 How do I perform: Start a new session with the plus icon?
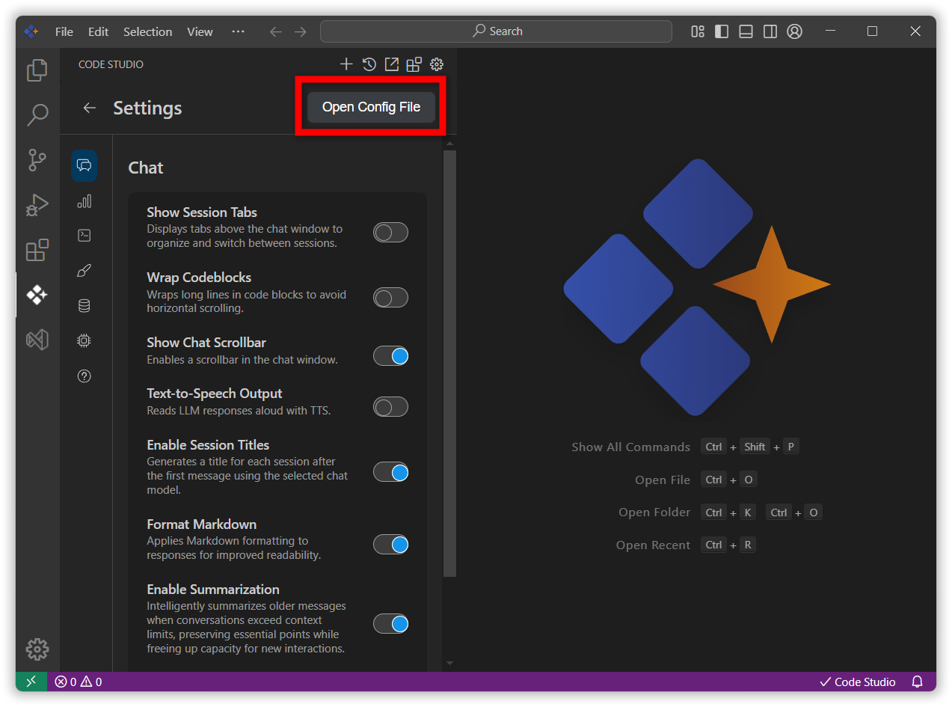click(x=346, y=64)
